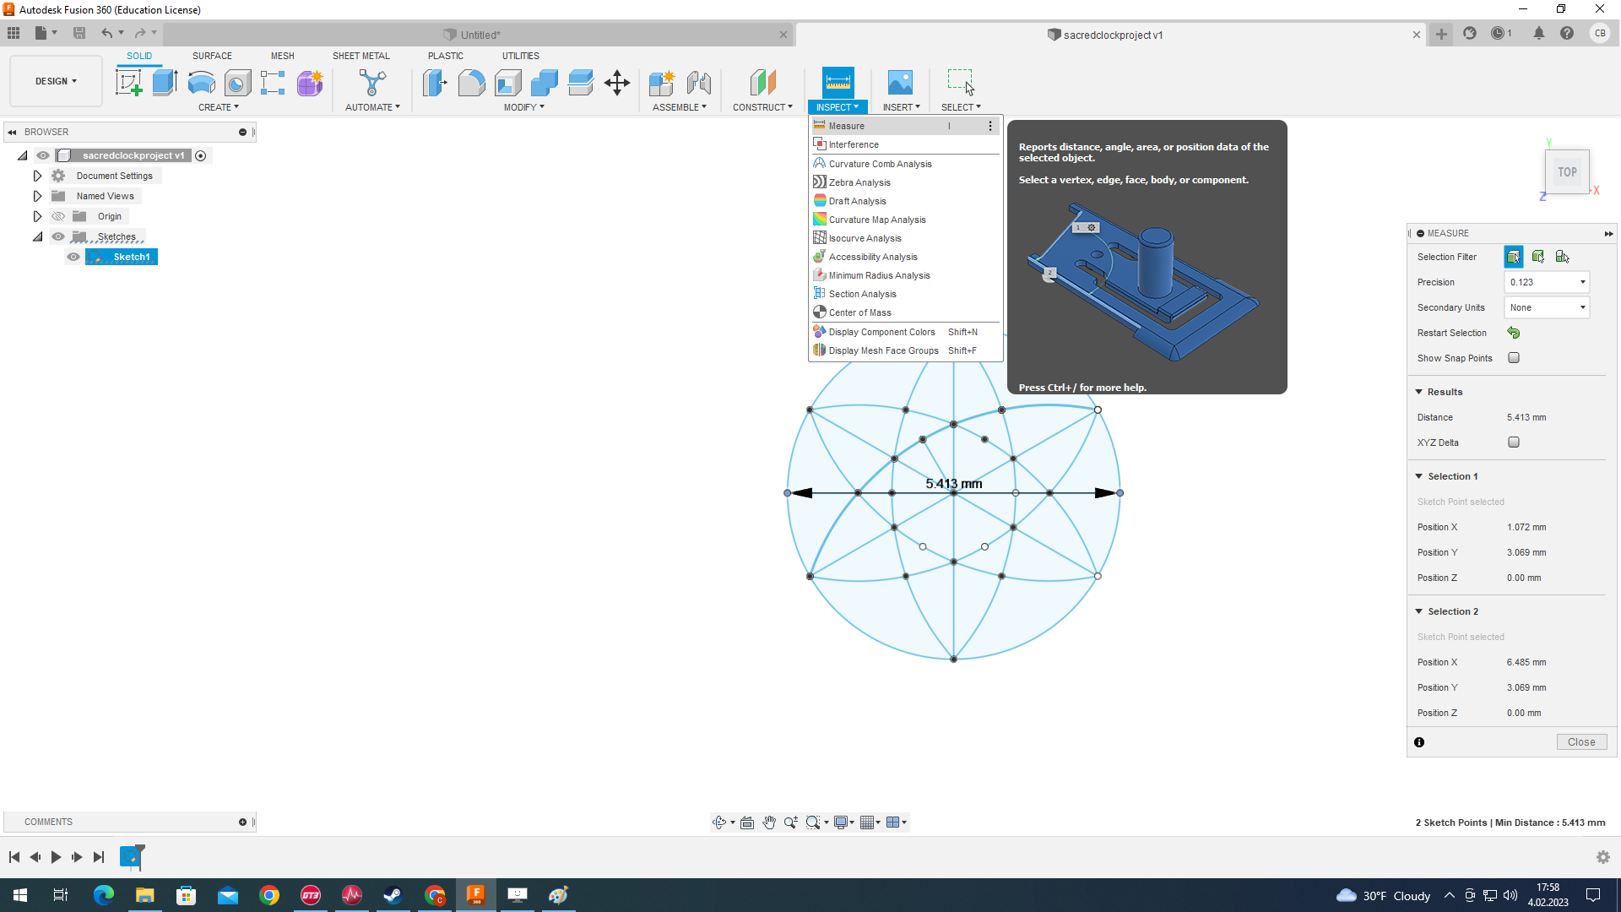Check the XYZ Delta box

(x=1514, y=442)
